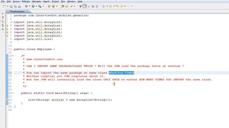The height and width of the screenshot is (128, 229).
Task: Expand the Back history dropdown arrow
Action: (125, 6)
